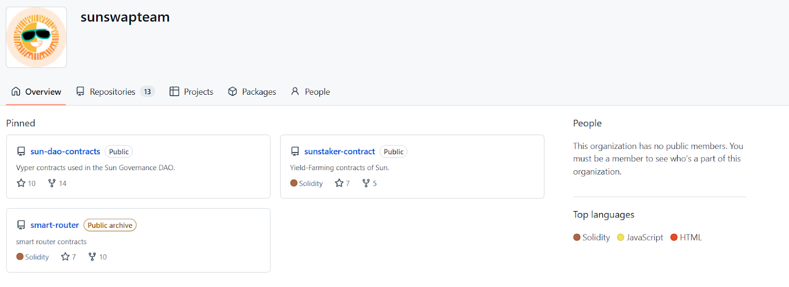Click the Top languages heading

(x=604, y=215)
